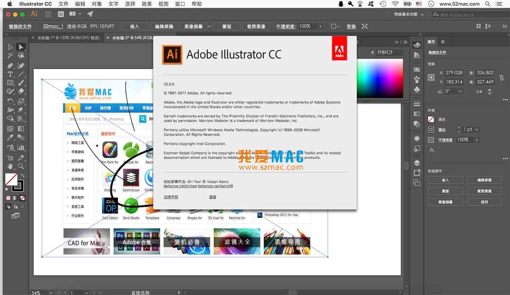Click the fx effects icon
Image resolution: width=510 pixels, height=295 pixels.
(432, 150)
